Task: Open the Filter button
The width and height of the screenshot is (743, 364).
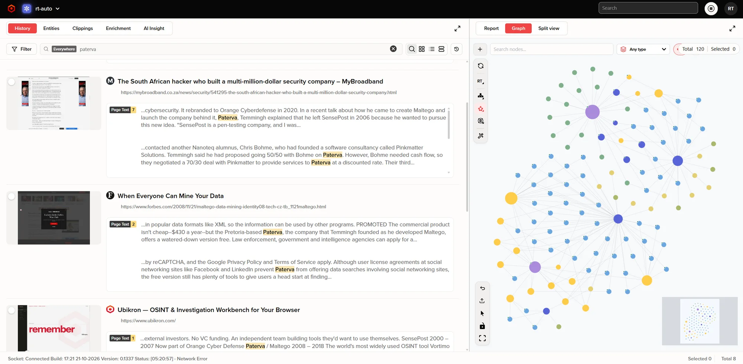Action: coord(22,49)
